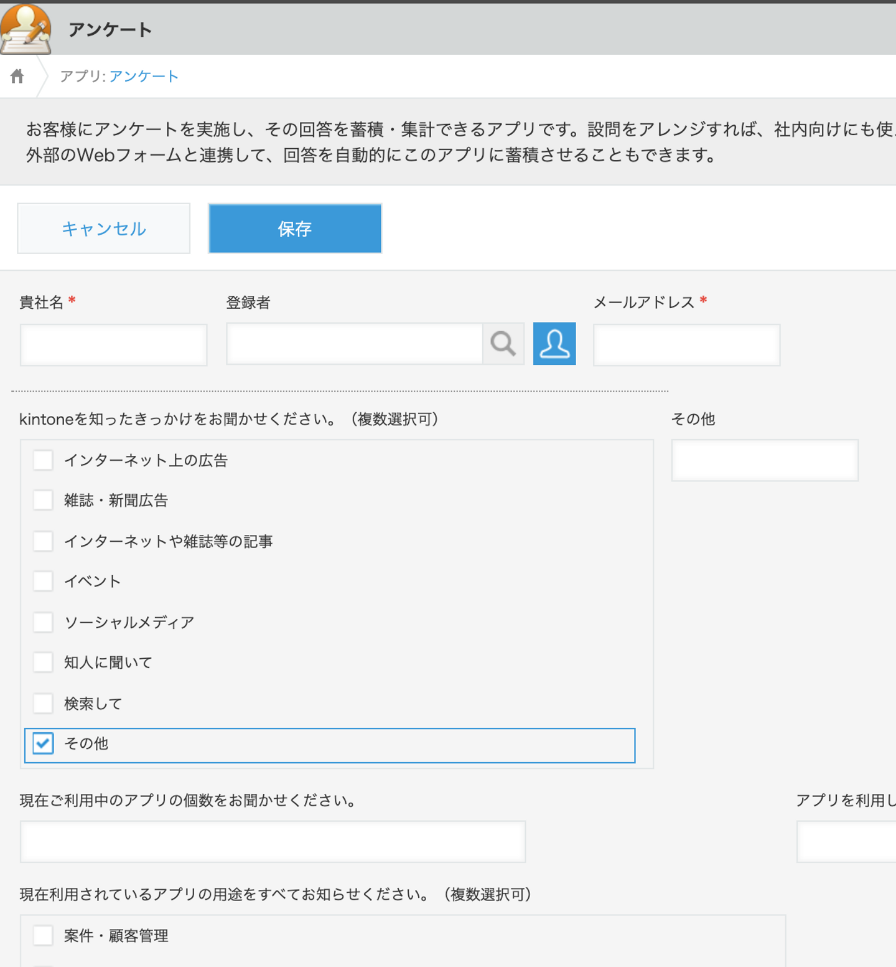The width and height of the screenshot is (896, 967).
Task: Focus the 貴社名 text field
Action: tap(114, 345)
